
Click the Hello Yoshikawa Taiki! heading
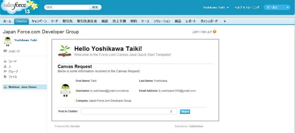108,49
